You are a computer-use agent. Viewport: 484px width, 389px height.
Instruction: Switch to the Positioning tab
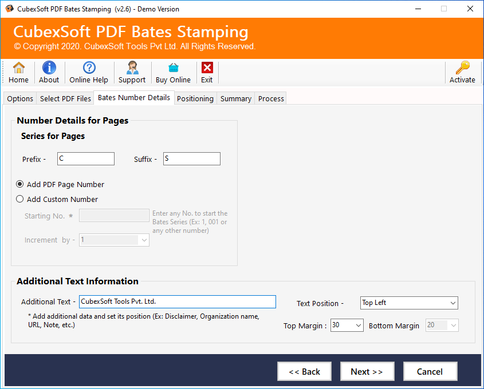point(195,98)
